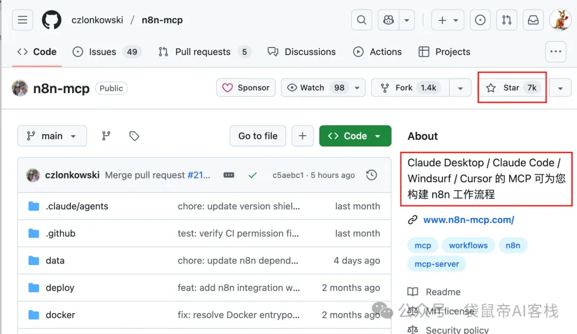The width and height of the screenshot is (577, 334).
Task: Expand the Watch dropdown arrow
Action: coord(357,88)
